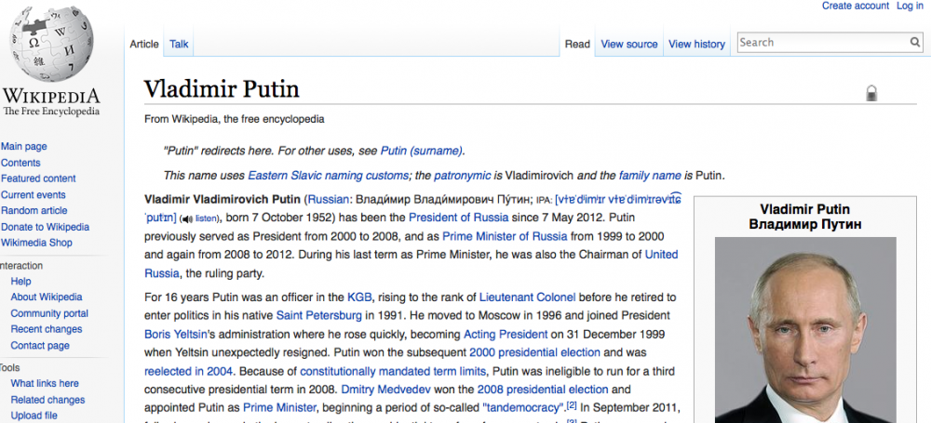Play the pronunciation listen speaker icon
The height and width of the screenshot is (423, 931).
185,218
